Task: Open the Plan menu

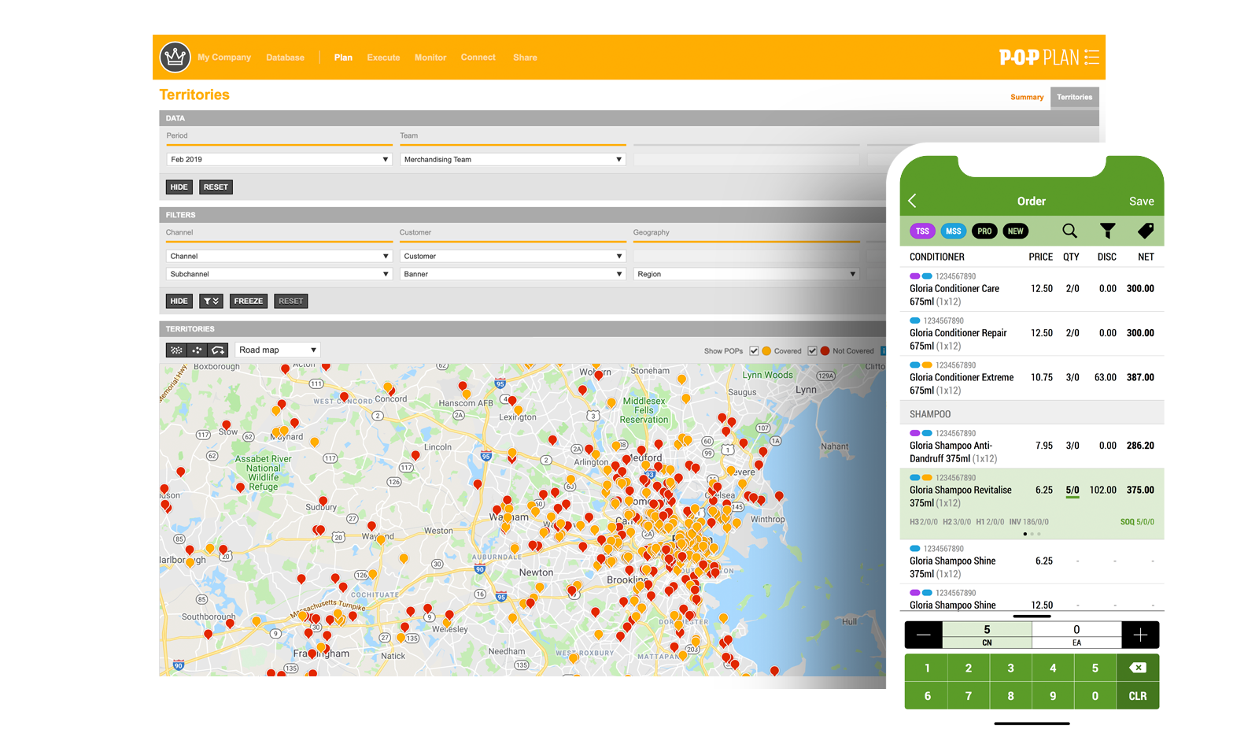Action: point(343,57)
